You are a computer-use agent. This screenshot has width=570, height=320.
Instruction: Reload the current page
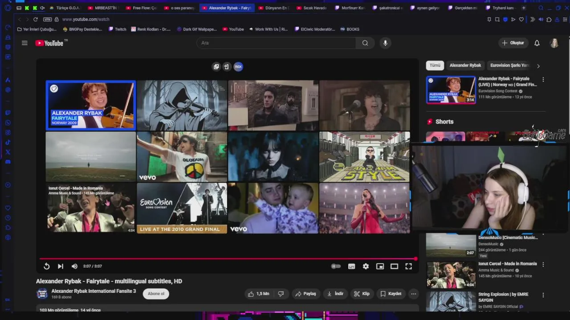click(x=36, y=20)
